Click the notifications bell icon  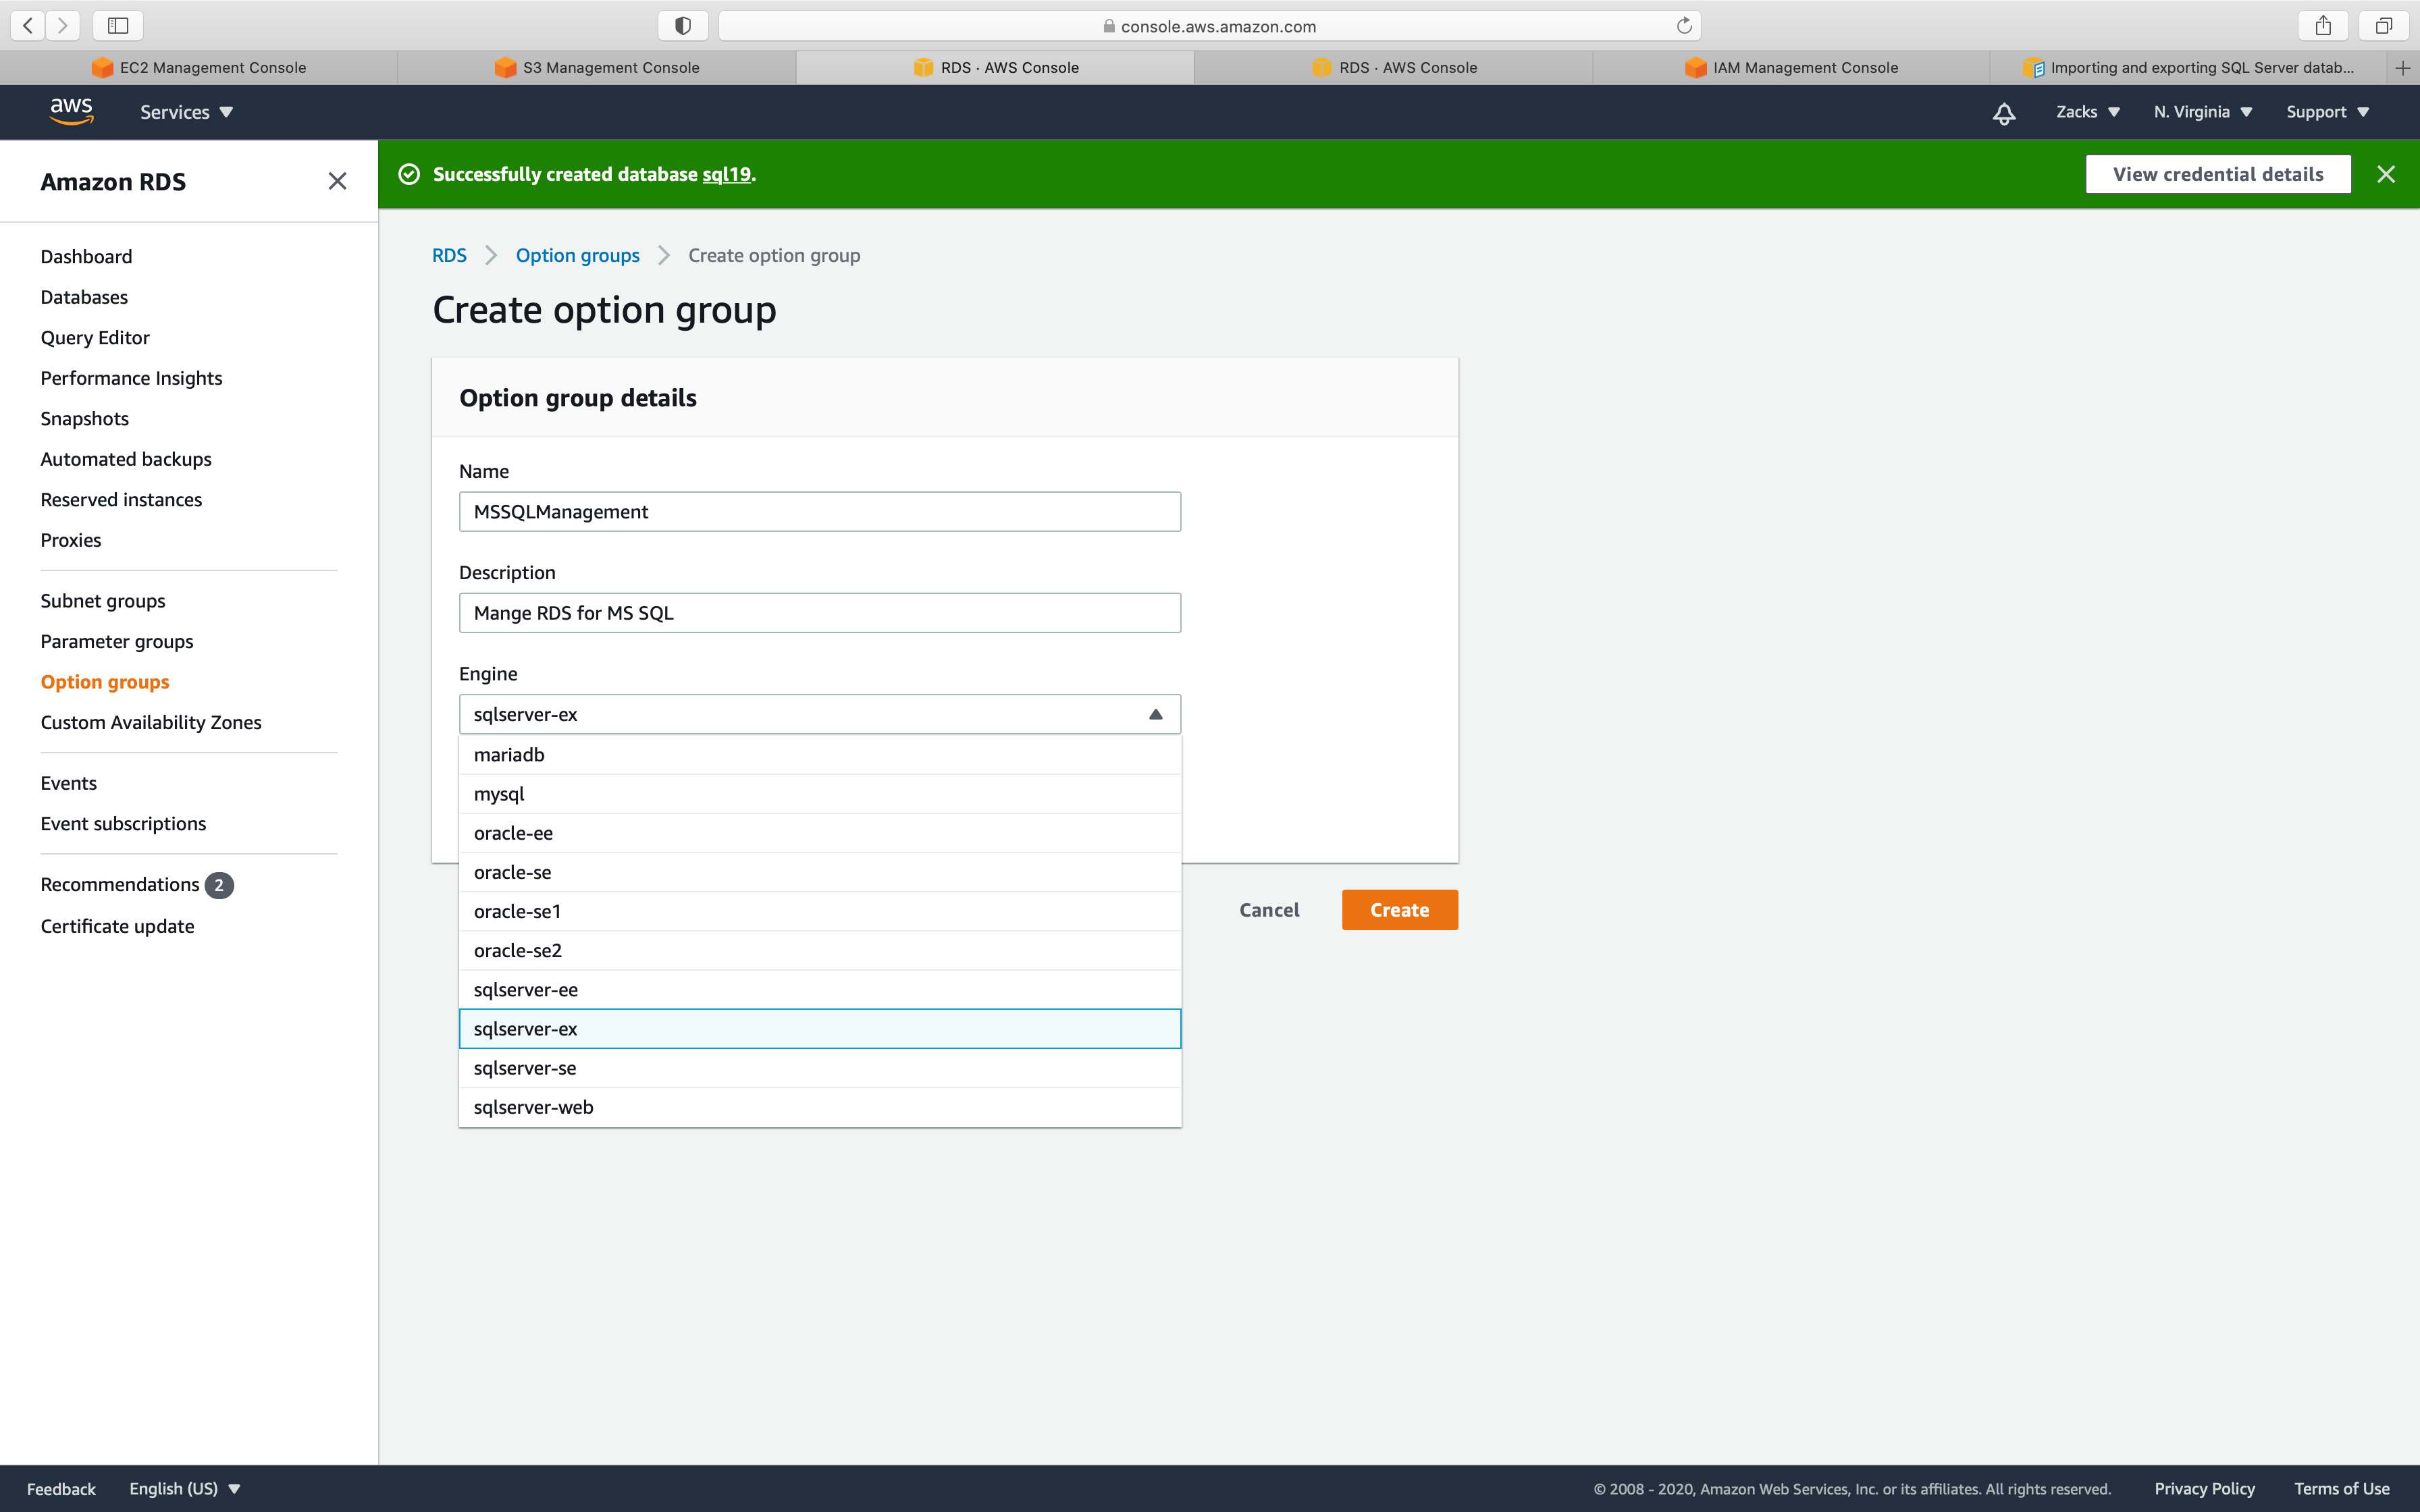coord(2003,113)
